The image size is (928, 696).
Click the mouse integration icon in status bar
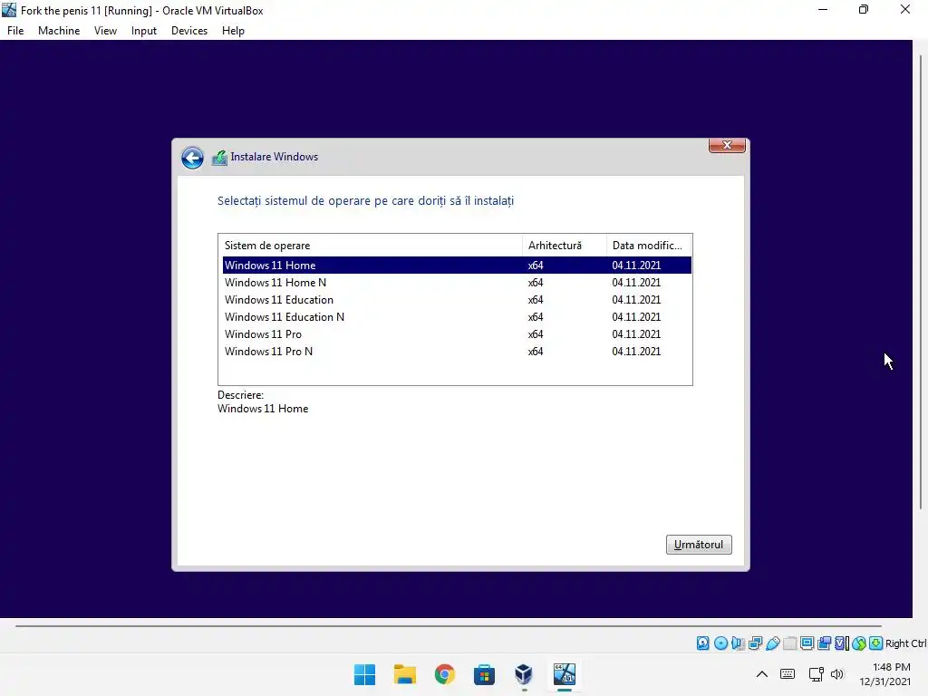[x=859, y=643]
